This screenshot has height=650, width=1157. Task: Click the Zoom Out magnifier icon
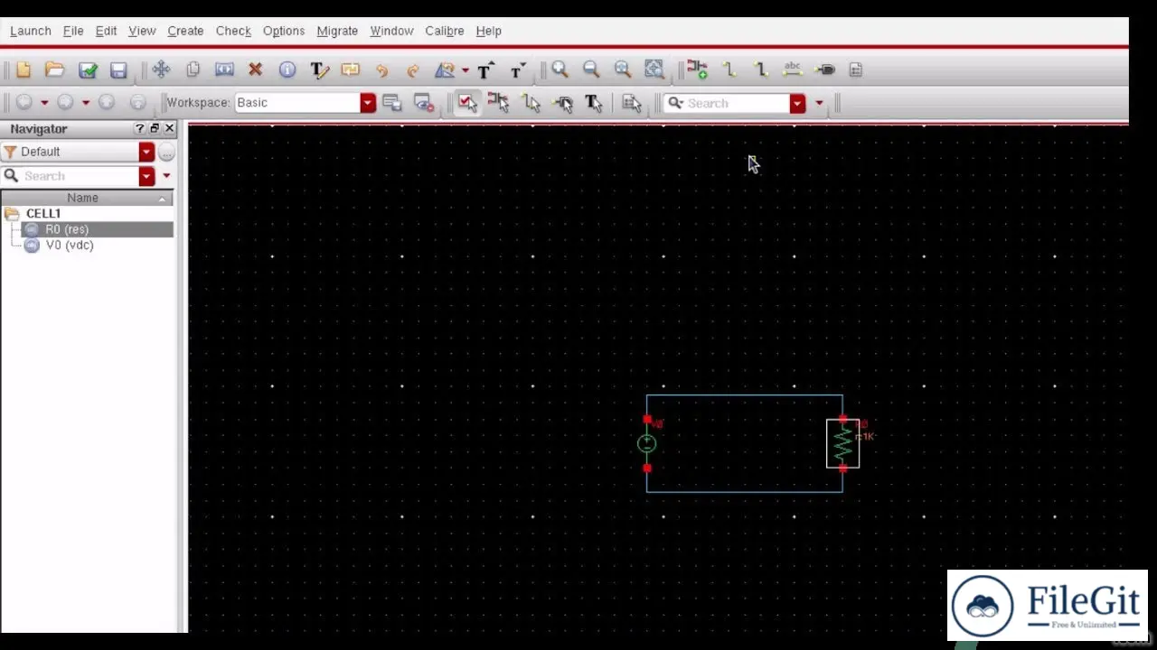click(591, 70)
